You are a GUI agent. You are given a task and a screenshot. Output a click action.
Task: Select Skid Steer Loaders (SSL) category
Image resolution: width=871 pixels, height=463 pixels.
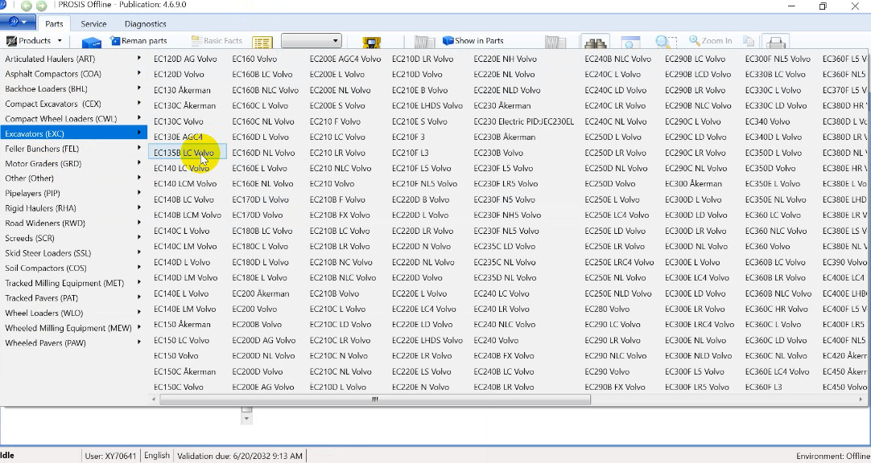(x=73, y=253)
